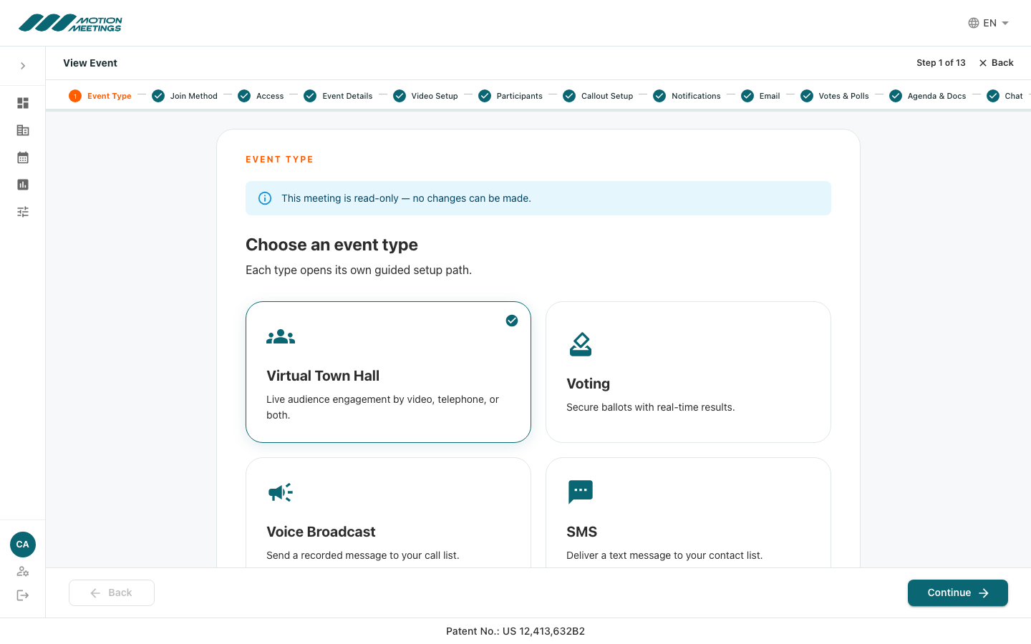Click the info icon in read-only banner

click(265, 198)
